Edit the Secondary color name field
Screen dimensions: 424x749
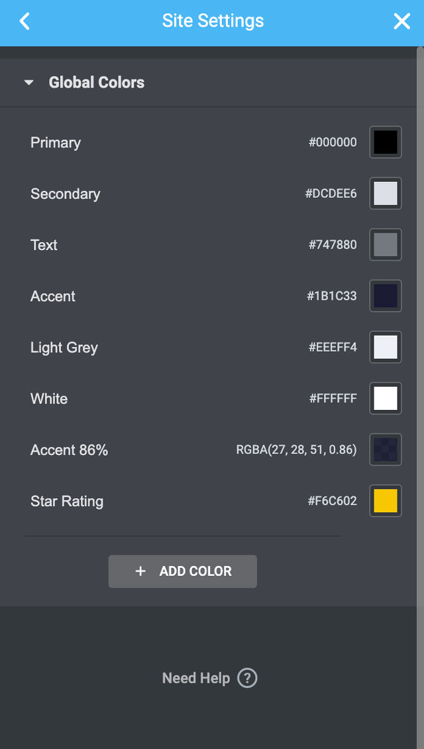click(66, 194)
